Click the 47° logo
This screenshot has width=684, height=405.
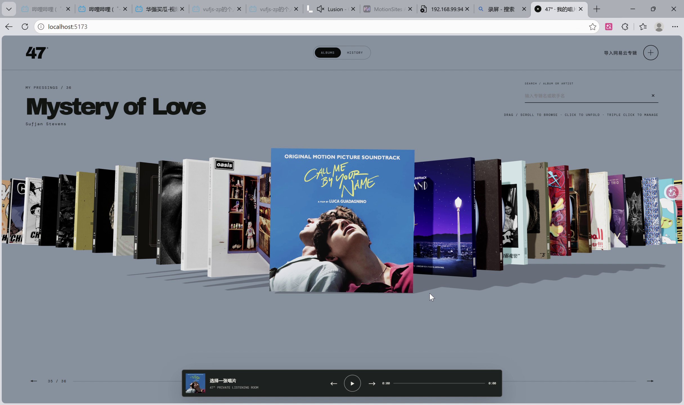coord(37,53)
